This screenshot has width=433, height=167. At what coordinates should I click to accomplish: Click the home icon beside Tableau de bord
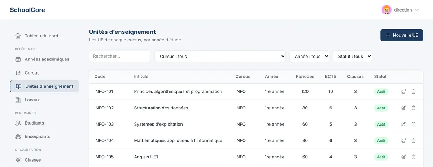pyautogui.click(x=18, y=36)
